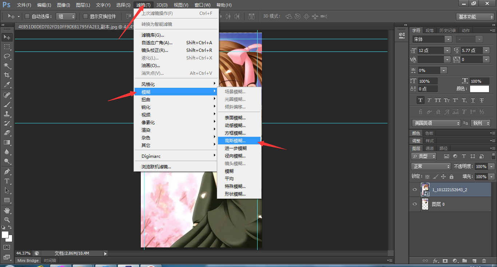Toggle faux italic in character panel
This screenshot has height=267, width=497.
[x=429, y=100]
